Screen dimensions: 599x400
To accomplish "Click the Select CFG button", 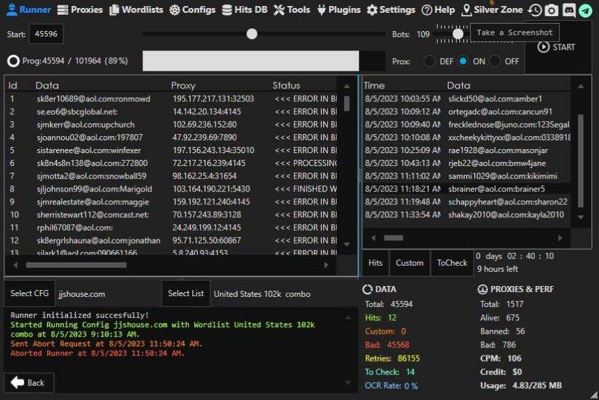I will click(x=30, y=293).
